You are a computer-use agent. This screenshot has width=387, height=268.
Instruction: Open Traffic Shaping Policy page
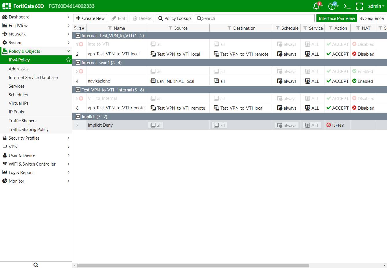[x=29, y=129]
